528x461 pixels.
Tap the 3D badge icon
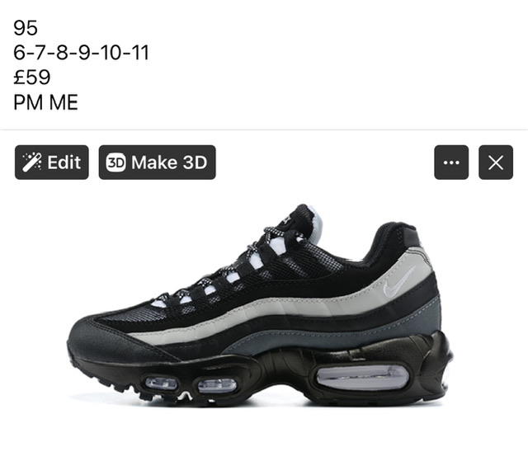tap(115, 162)
